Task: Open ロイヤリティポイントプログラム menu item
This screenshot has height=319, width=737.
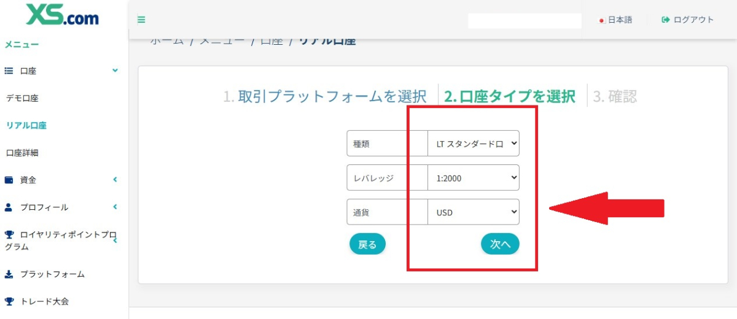Action: point(61,240)
